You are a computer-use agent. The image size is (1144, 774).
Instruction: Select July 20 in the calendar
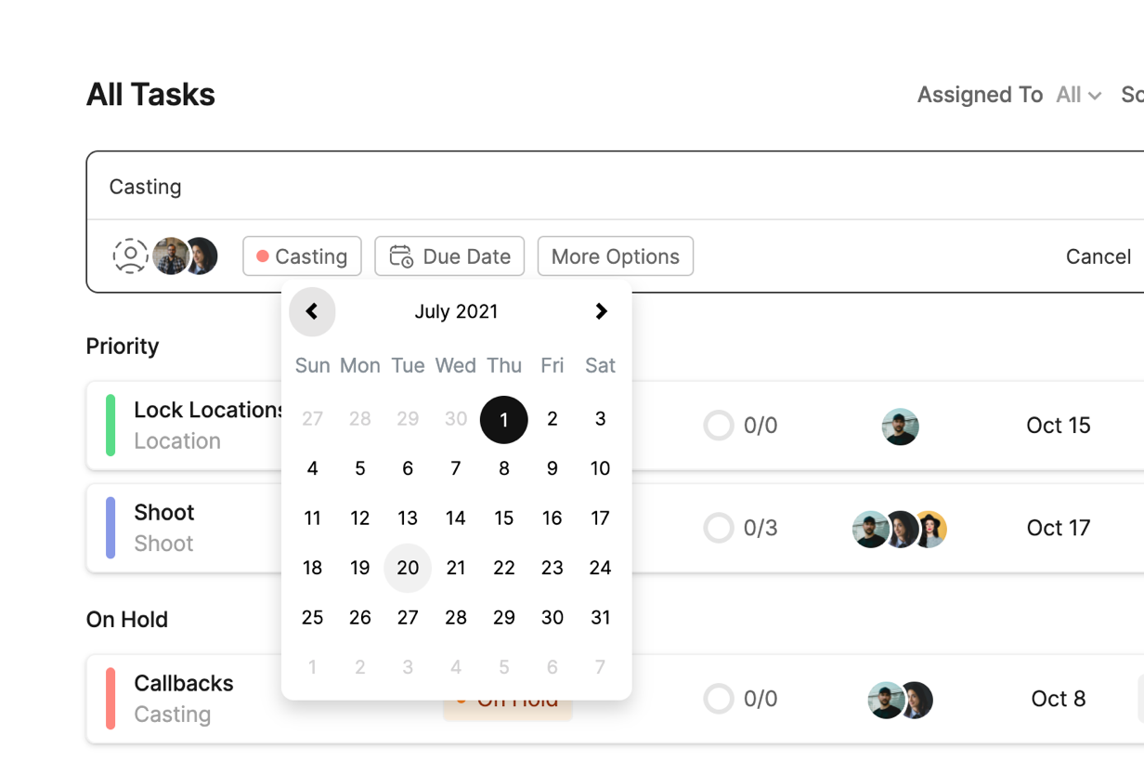pos(408,568)
